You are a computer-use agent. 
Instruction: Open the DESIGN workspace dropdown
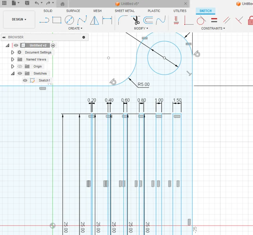[x=19, y=19]
